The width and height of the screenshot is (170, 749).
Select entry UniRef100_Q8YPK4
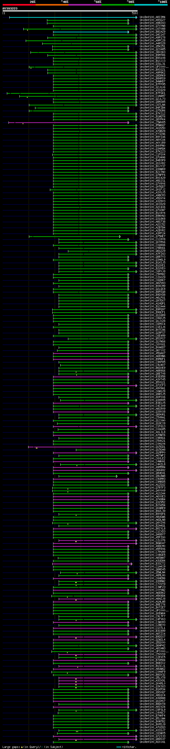click(x=152, y=120)
